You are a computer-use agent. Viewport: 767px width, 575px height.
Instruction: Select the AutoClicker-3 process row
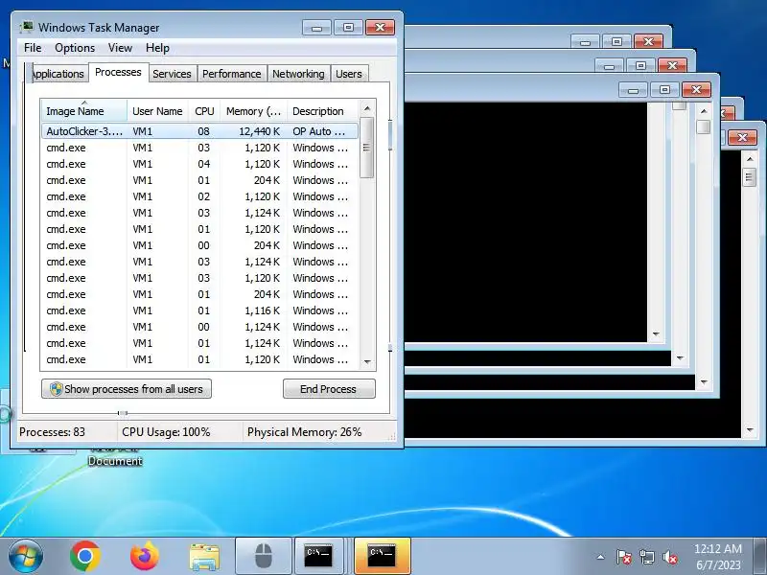point(200,131)
